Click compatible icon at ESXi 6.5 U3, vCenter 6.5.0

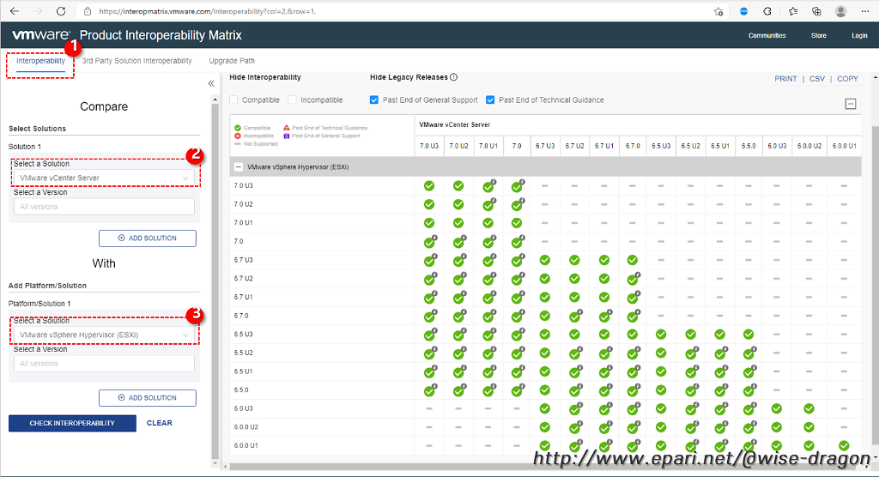tap(749, 335)
